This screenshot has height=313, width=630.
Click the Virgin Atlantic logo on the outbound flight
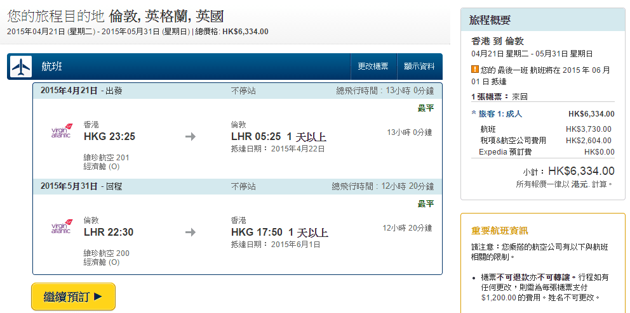tap(62, 132)
